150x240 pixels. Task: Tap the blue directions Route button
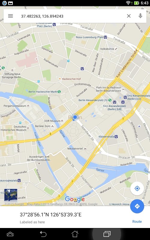coord(137,206)
